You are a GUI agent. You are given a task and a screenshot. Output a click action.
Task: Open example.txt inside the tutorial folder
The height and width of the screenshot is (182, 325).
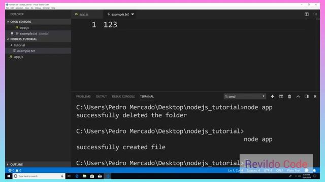click(26, 51)
